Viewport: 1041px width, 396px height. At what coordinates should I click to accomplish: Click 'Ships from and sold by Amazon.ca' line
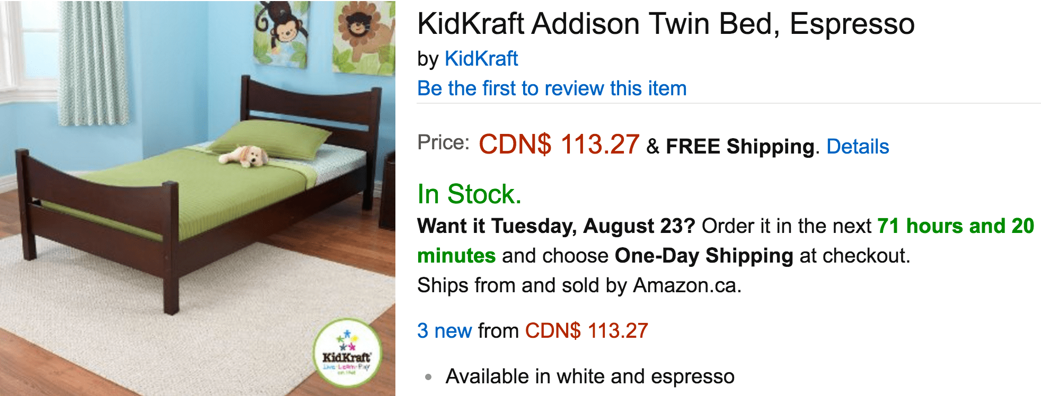(579, 285)
